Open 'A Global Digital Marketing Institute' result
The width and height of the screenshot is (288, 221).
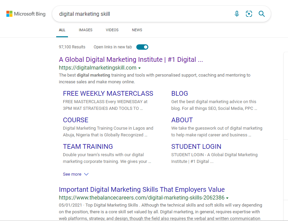pos(131,59)
